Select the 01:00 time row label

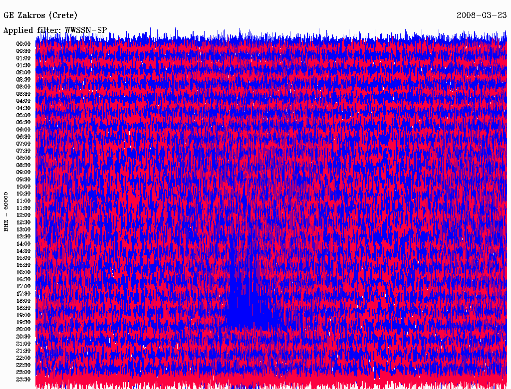23,58
